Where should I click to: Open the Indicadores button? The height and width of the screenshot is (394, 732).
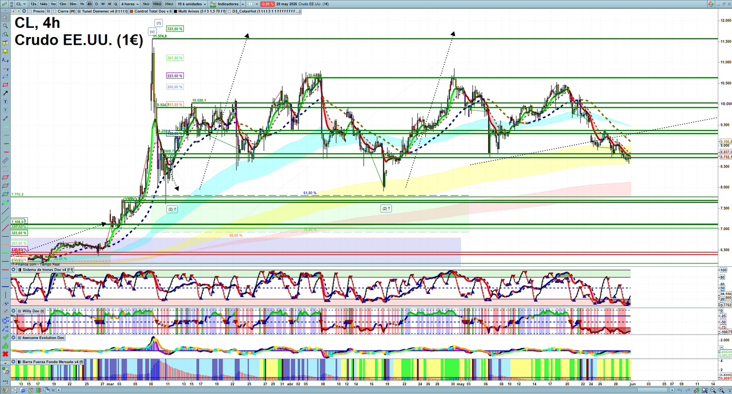coord(225,4)
